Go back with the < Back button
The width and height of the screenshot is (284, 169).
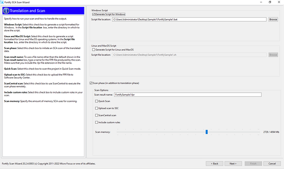215,164
